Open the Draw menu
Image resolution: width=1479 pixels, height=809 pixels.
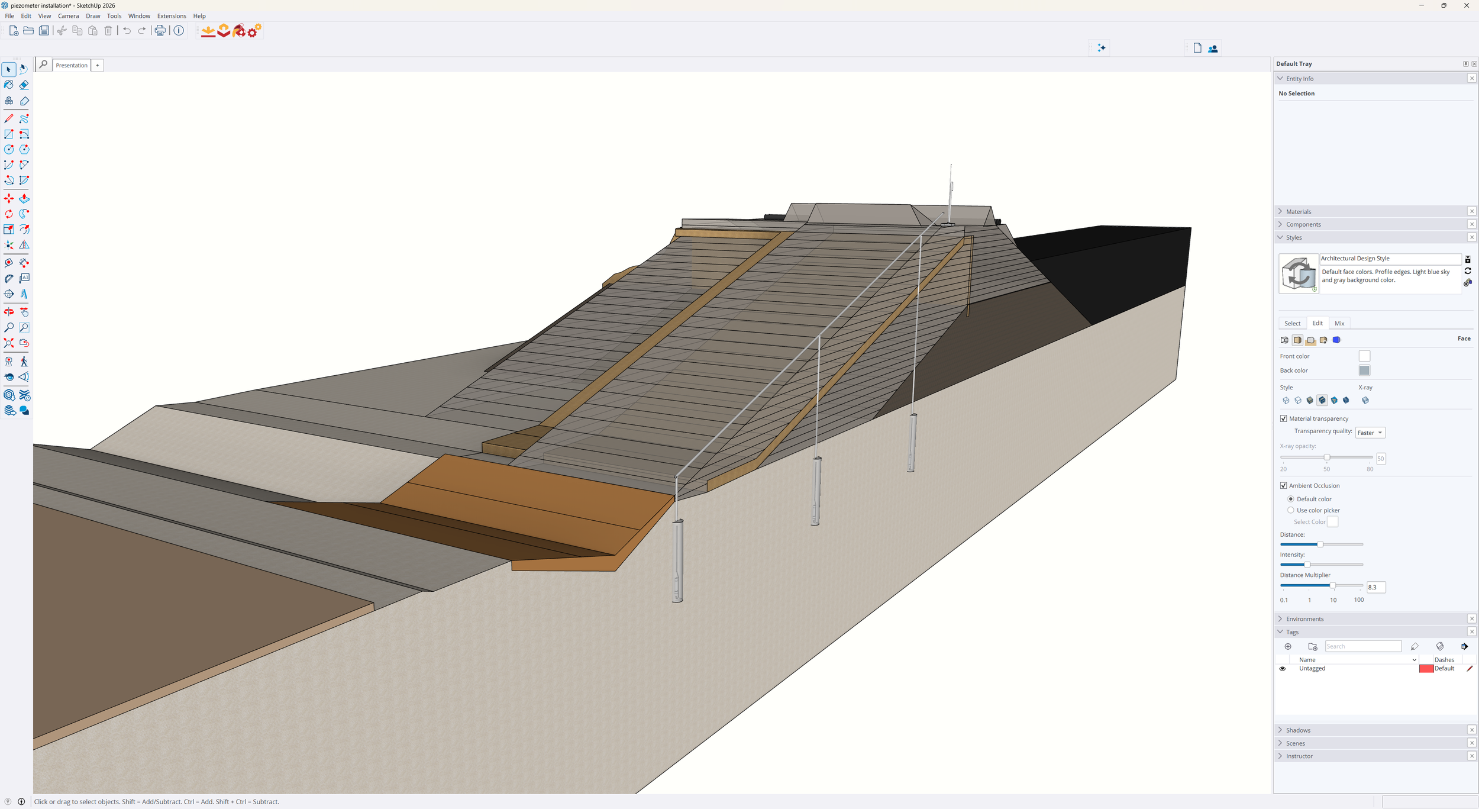pos(93,16)
